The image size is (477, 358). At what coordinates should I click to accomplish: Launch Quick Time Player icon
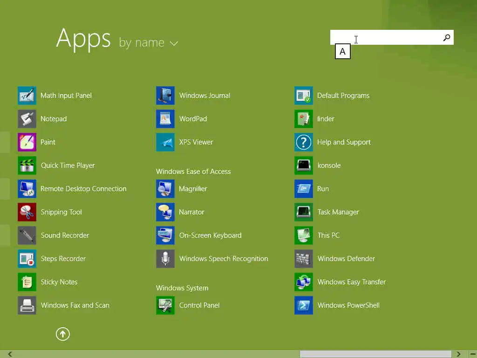(x=27, y=165)
